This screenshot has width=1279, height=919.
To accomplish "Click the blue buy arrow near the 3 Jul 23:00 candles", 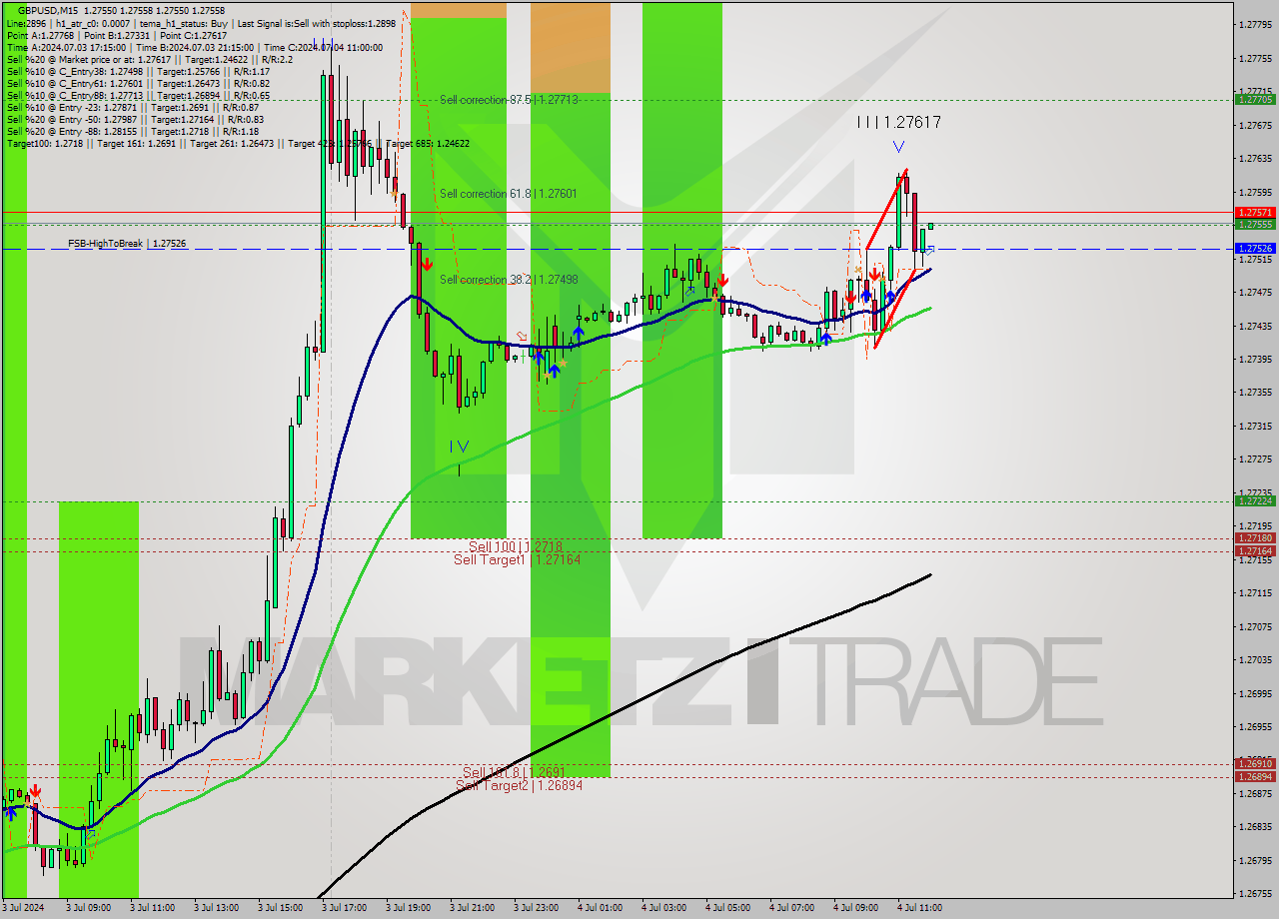I will pos(539,357).
